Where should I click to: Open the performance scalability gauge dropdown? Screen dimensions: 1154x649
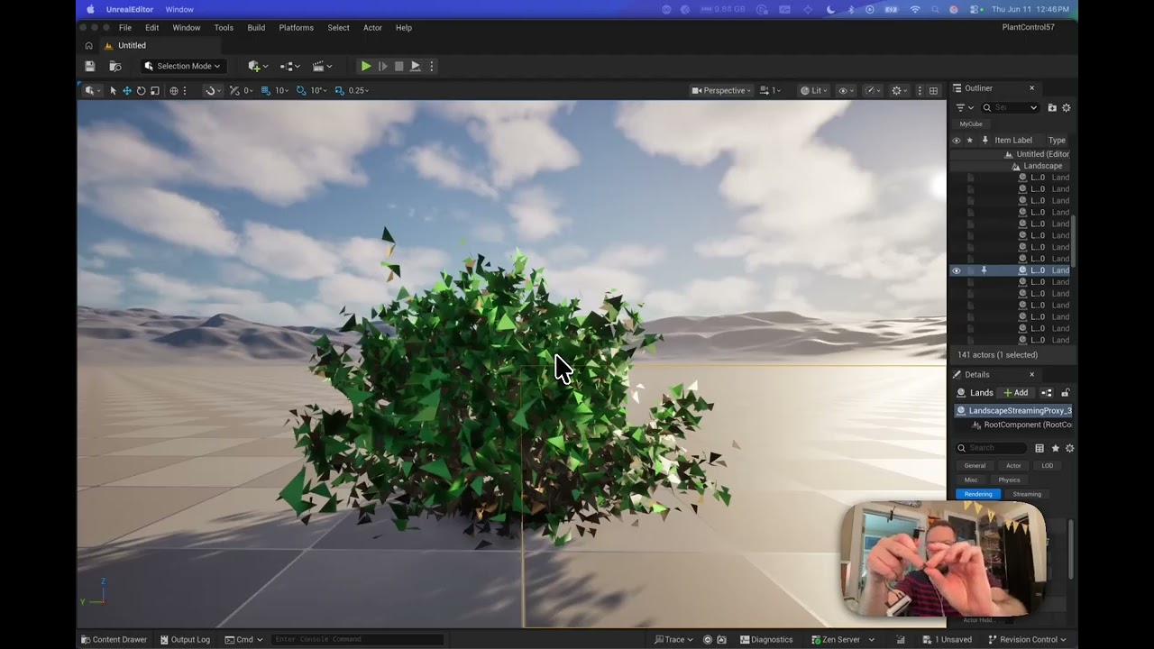tap(872, 90)
